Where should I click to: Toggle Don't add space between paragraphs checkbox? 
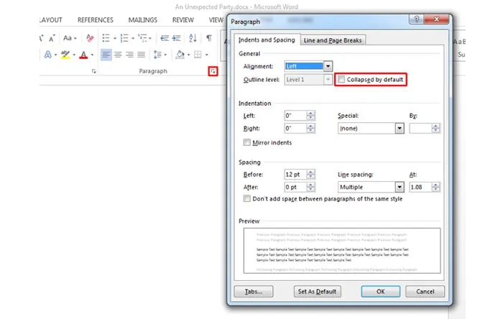tap(247, 199)
